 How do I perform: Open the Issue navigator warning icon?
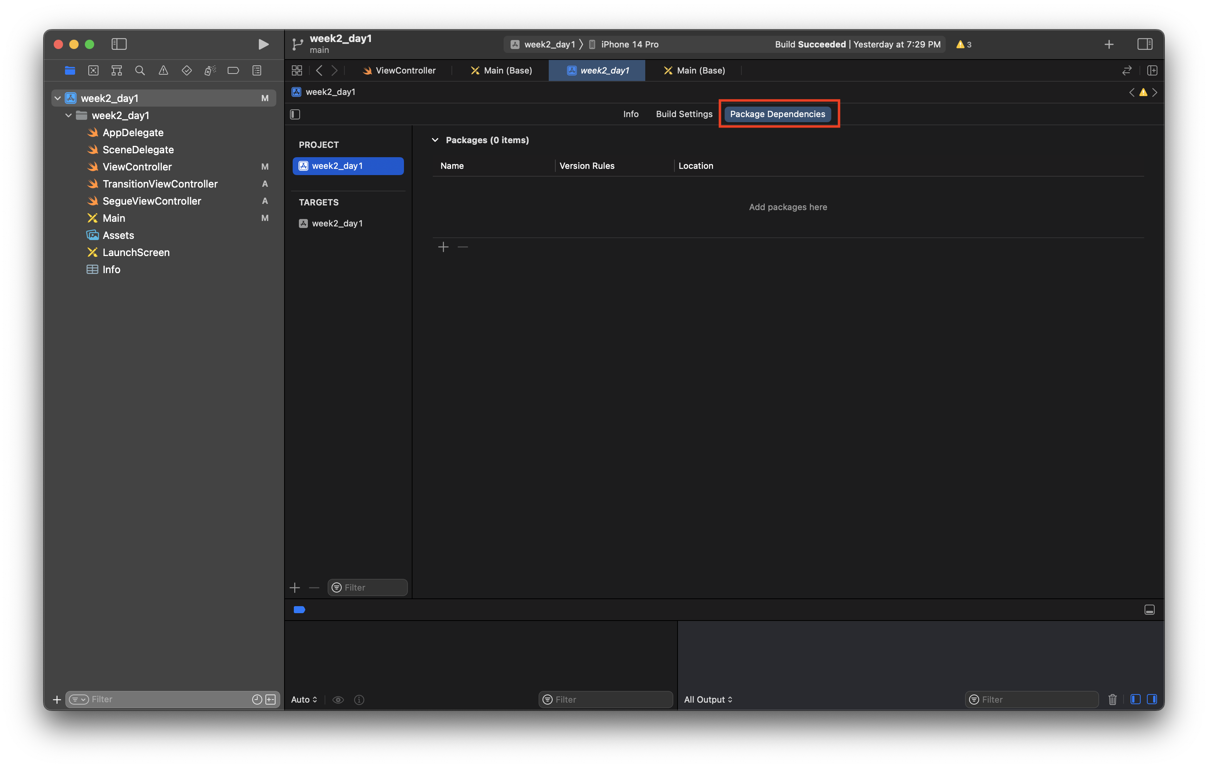point(163,71)
